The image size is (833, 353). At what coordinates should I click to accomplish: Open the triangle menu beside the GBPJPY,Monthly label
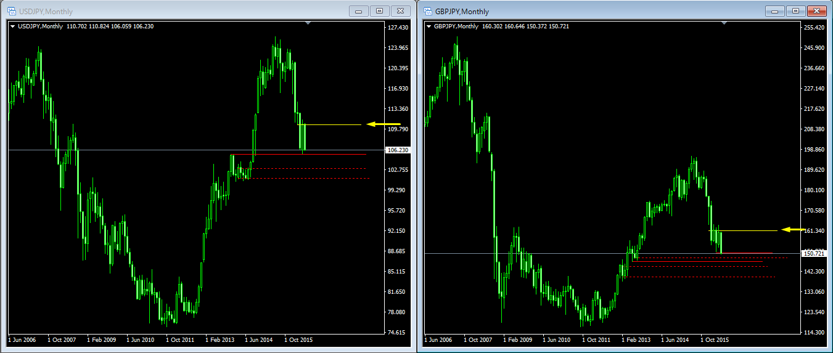coord(429,26)
